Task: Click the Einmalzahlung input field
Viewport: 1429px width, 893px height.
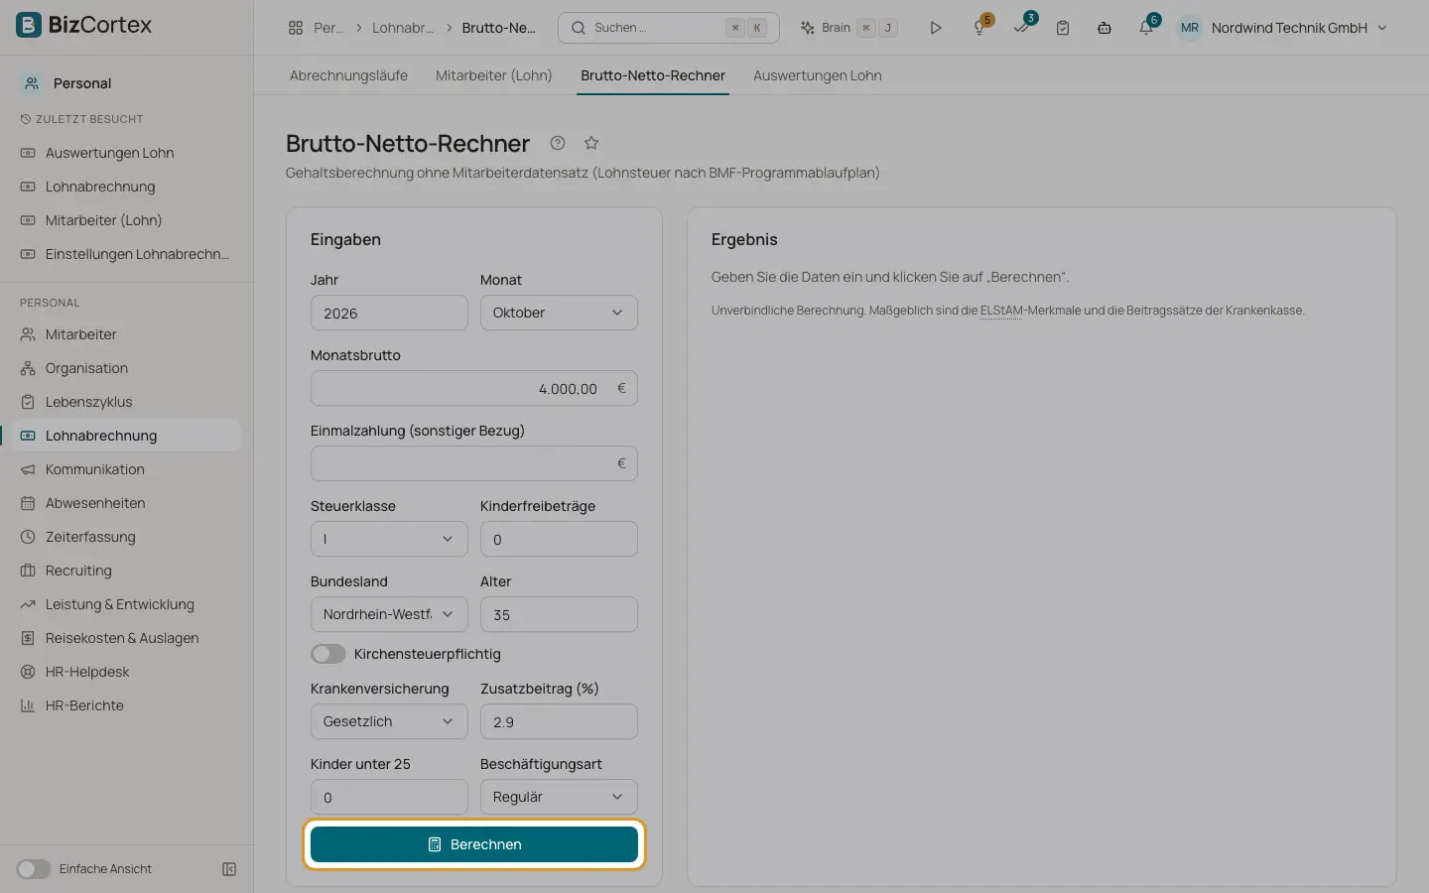Action: 474,463
